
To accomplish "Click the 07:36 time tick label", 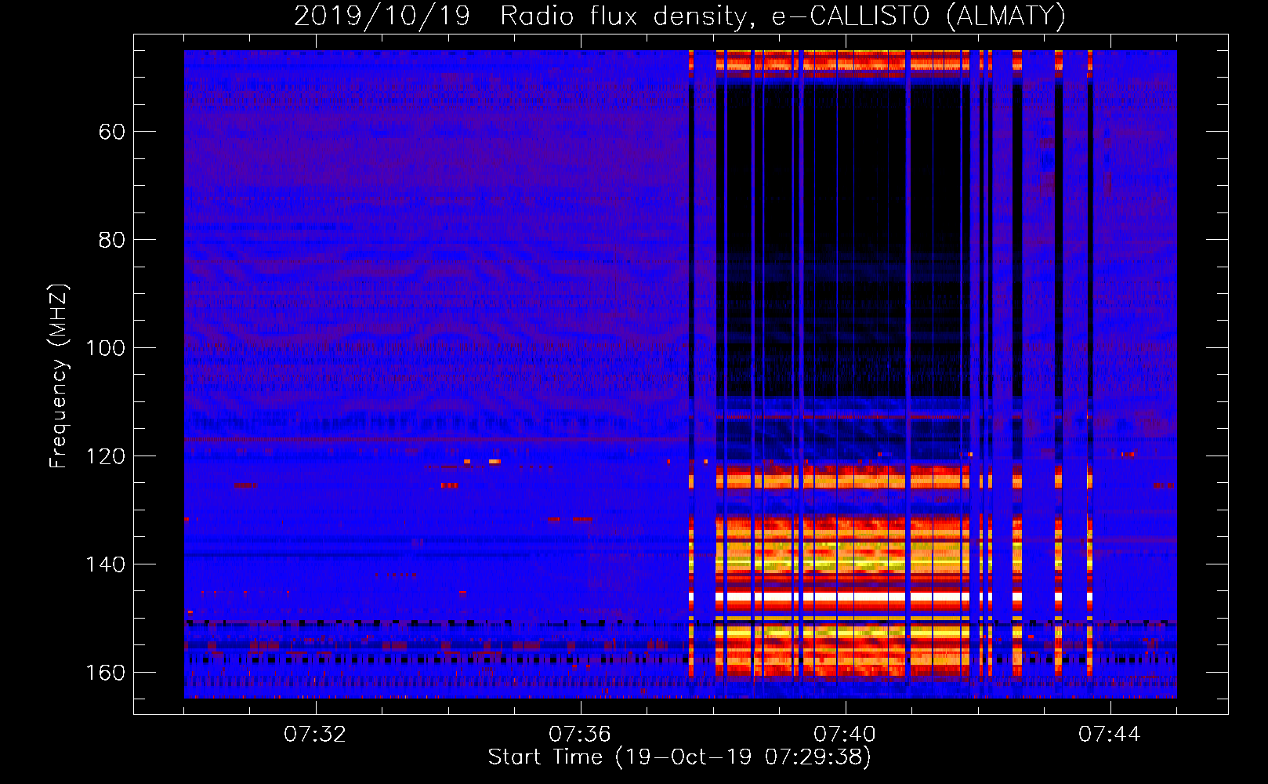I will 580,735.
